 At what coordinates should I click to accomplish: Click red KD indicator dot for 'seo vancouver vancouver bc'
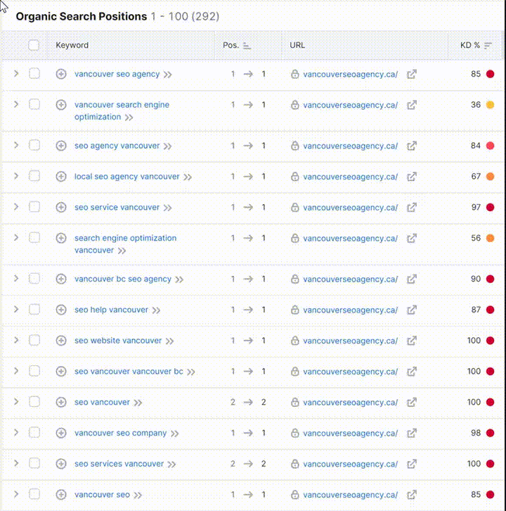490,372
